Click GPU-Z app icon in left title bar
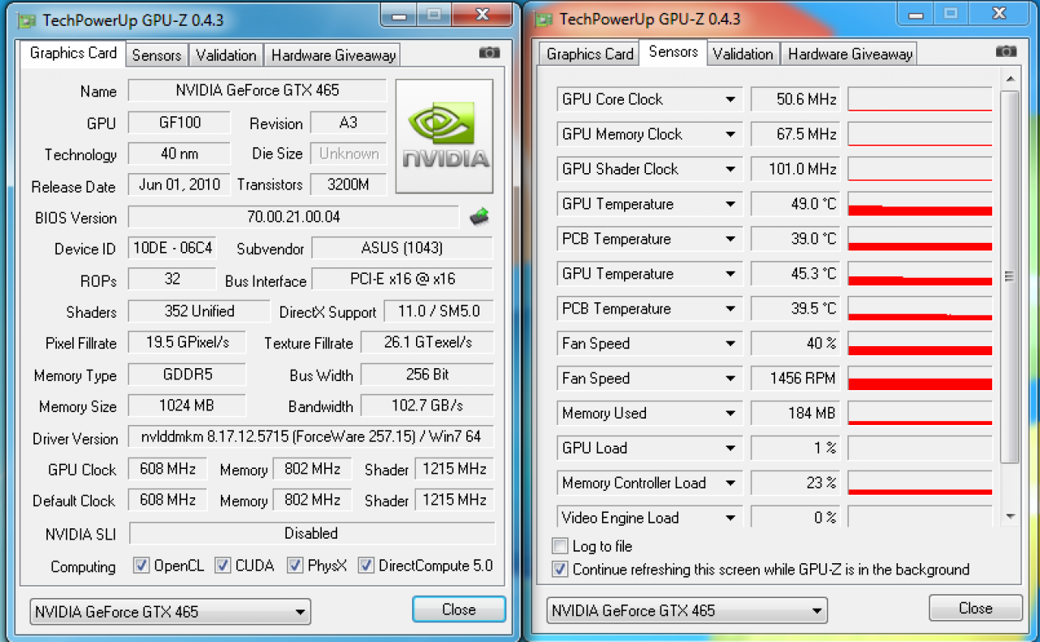Viewport: 1040px width, 642px height. point(28,20)
